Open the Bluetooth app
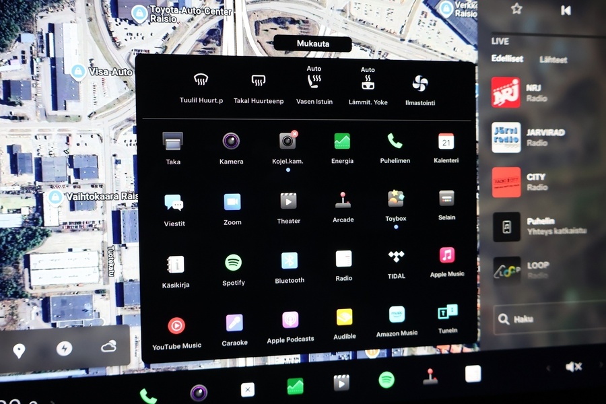The image size is (606, 404). 290,261
